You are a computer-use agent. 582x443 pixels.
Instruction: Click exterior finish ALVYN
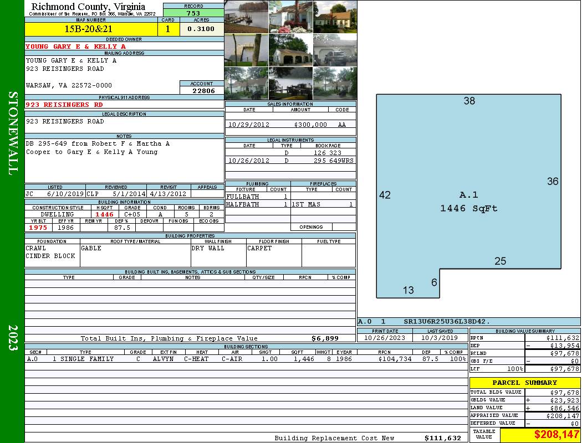coord(164,359)
